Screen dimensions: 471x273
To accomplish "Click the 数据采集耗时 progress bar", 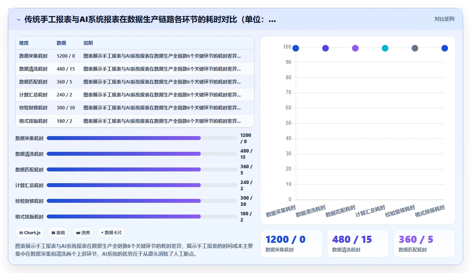I will coord(142,138).
